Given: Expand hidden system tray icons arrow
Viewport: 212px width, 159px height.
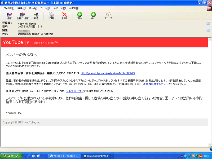Looking at the screenshot, I should point(186,156).
